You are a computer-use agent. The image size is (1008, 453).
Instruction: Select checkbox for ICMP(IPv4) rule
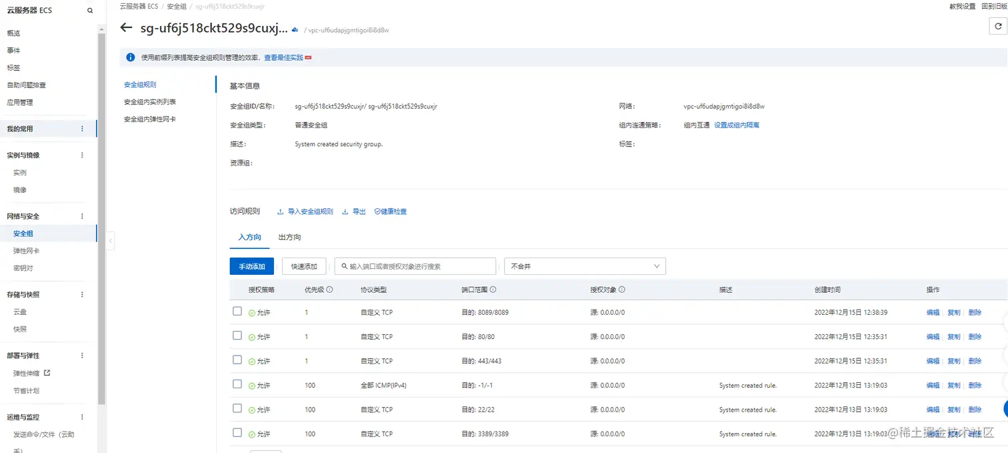(x=237, y=384)
